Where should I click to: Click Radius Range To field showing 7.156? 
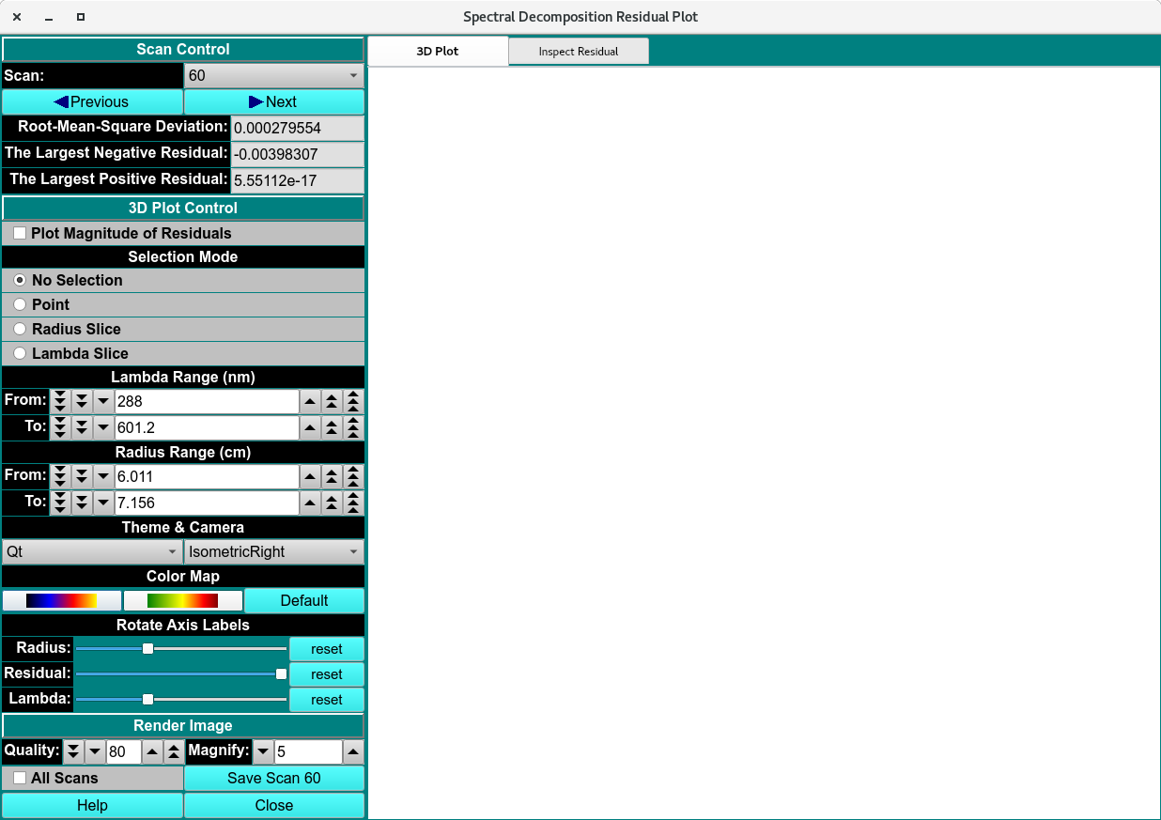(207, 503)
